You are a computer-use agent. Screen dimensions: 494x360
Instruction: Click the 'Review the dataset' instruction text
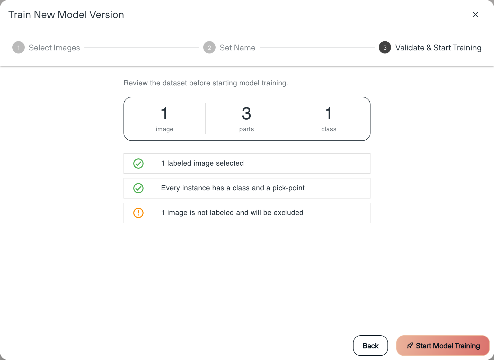(x=206, y=83)
